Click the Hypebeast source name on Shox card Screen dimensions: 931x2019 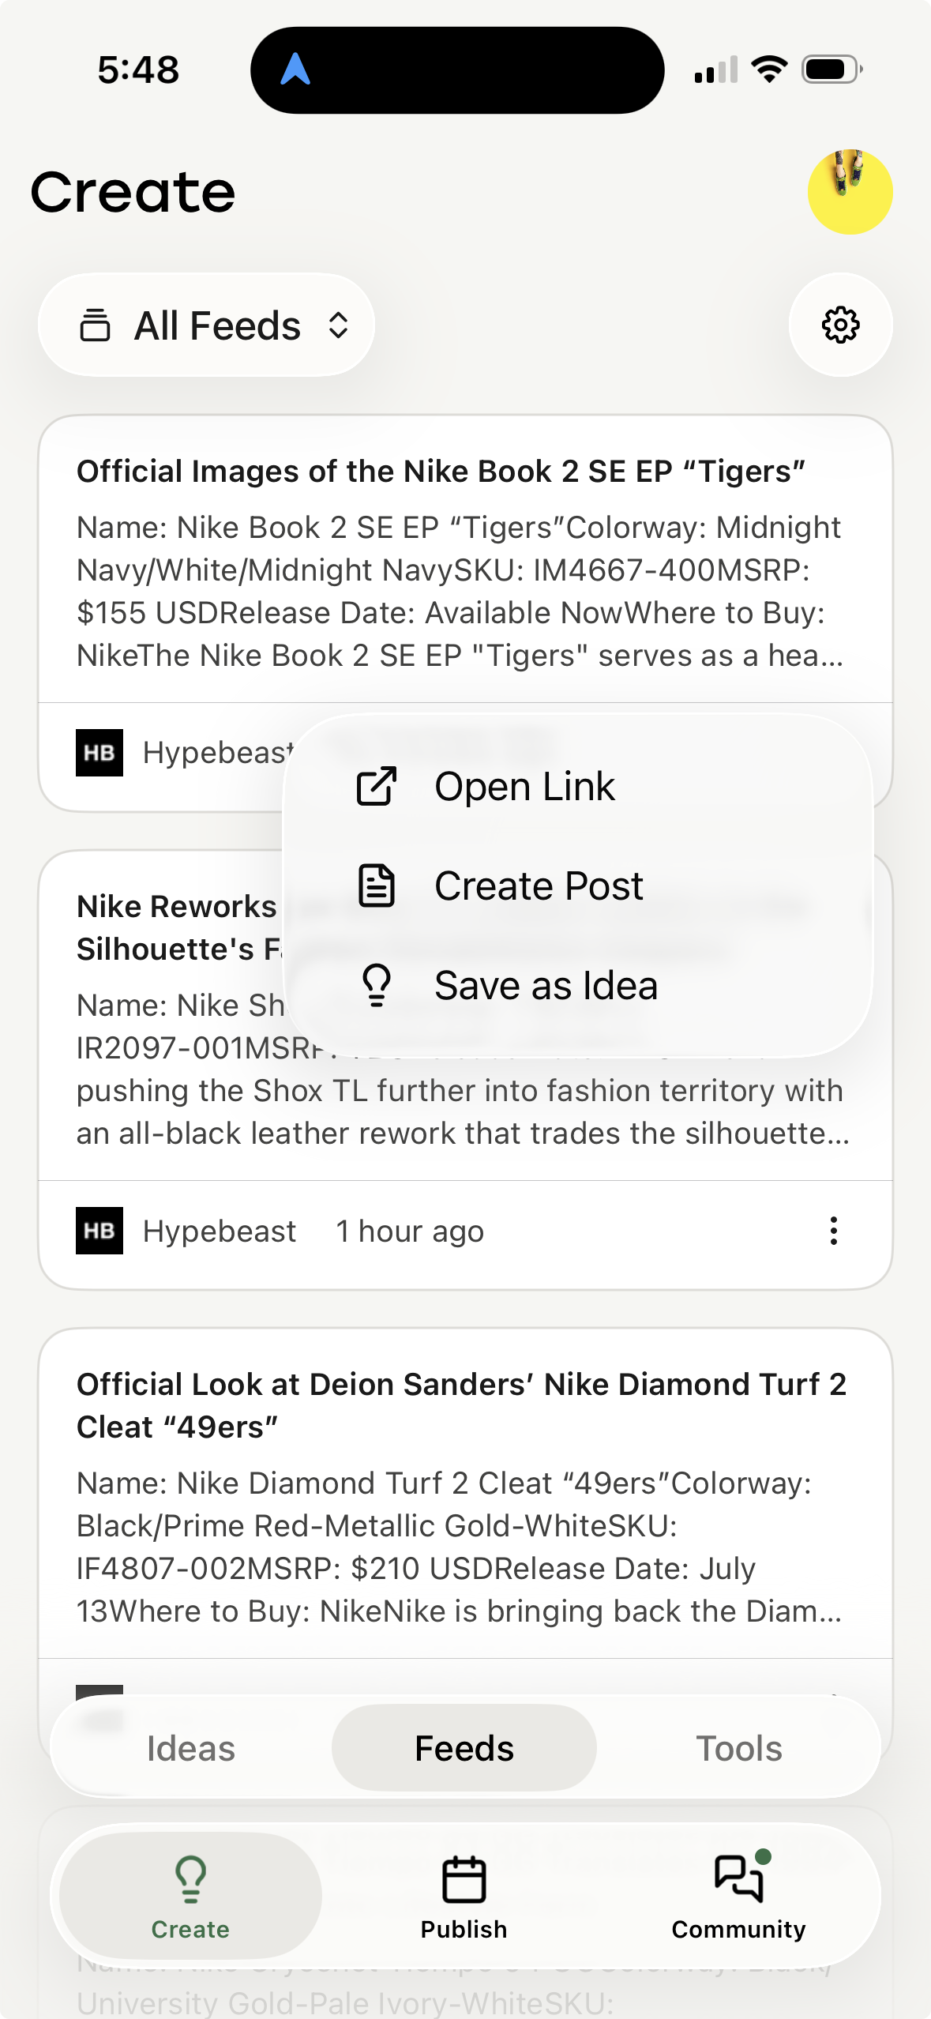point(220,1231)
